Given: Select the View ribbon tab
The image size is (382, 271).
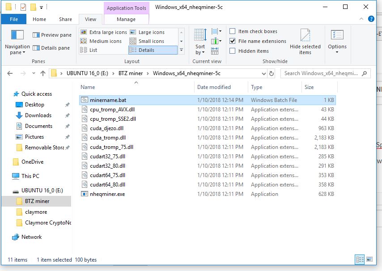Looking at the screenshot, I should click(91, 19).
